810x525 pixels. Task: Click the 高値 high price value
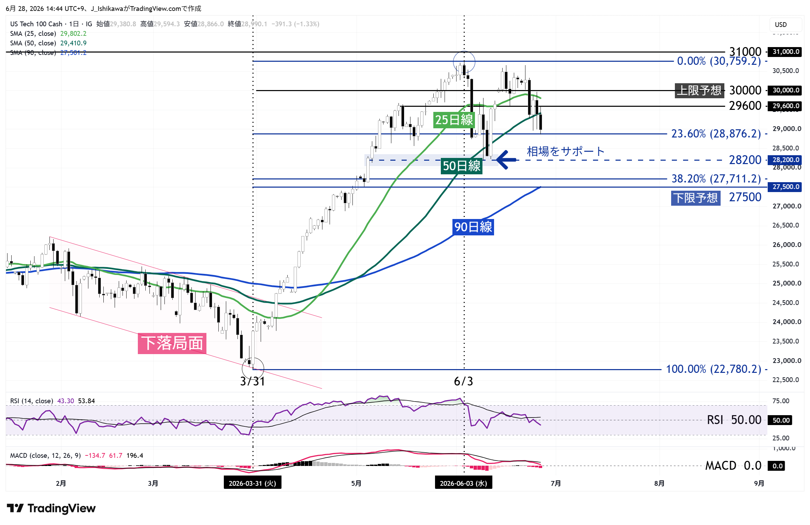pos(167,24)
